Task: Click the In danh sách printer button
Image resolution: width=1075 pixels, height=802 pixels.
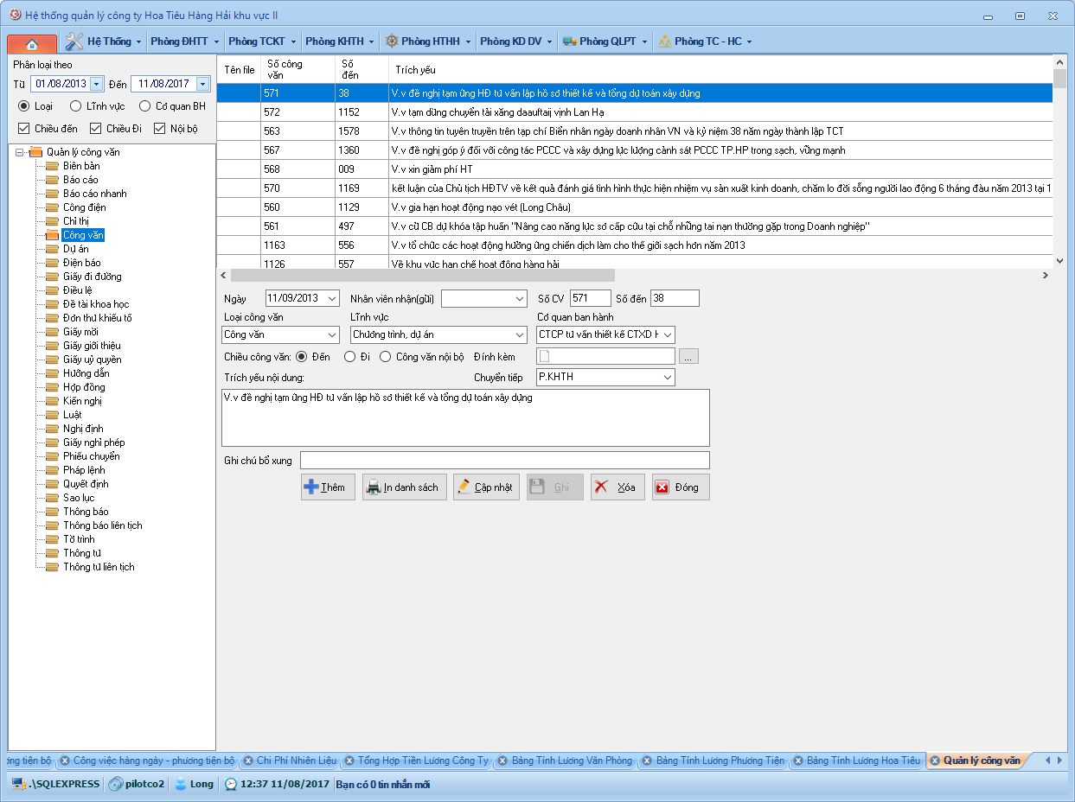Action: click(x=405, y=487)
